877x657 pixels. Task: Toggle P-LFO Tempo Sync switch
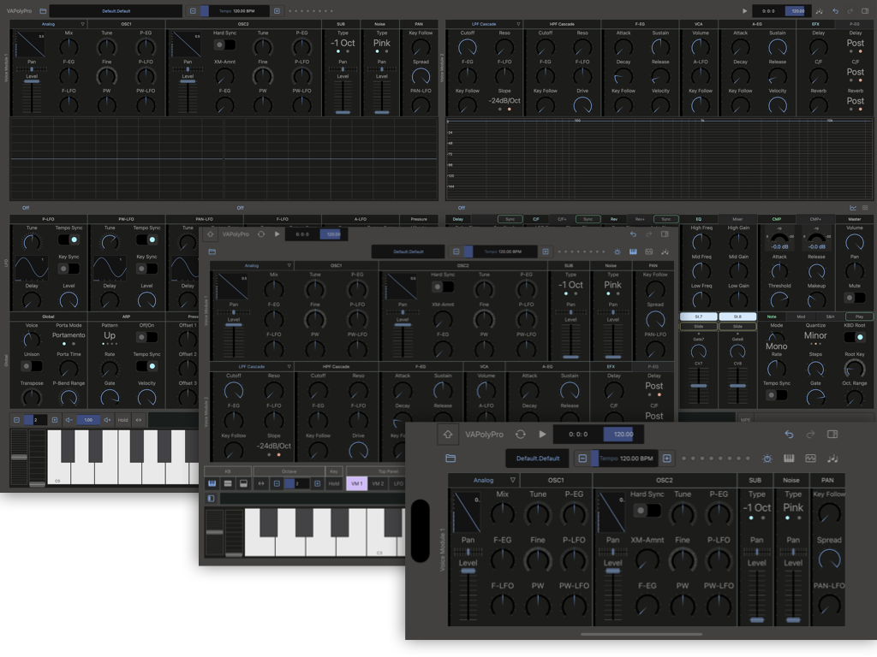click(69, 240)
